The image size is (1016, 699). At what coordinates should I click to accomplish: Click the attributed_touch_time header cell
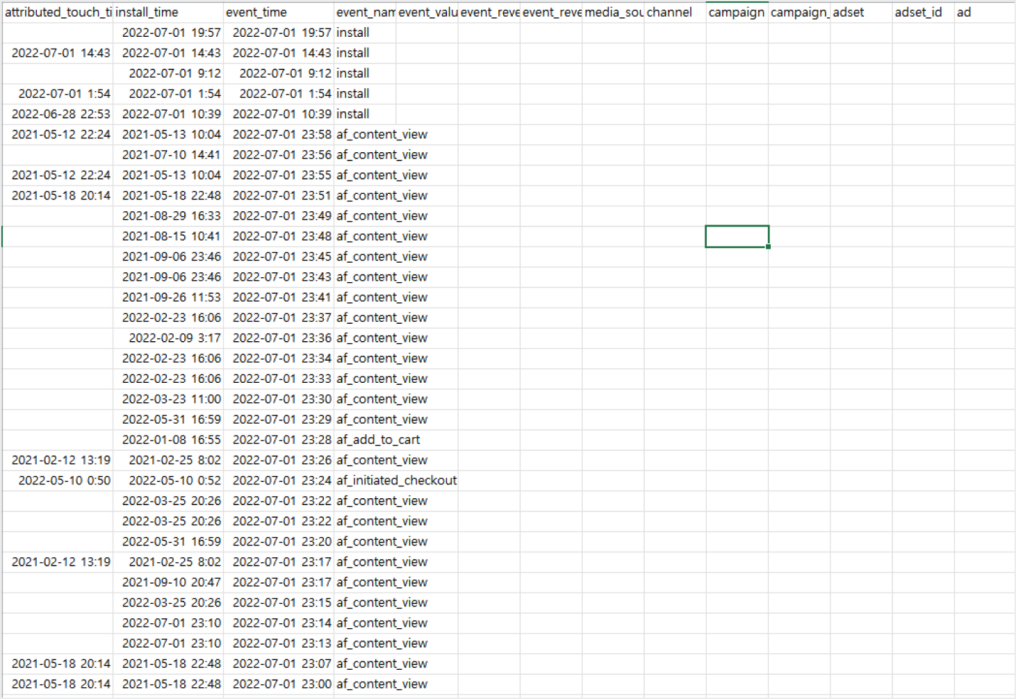58,13
